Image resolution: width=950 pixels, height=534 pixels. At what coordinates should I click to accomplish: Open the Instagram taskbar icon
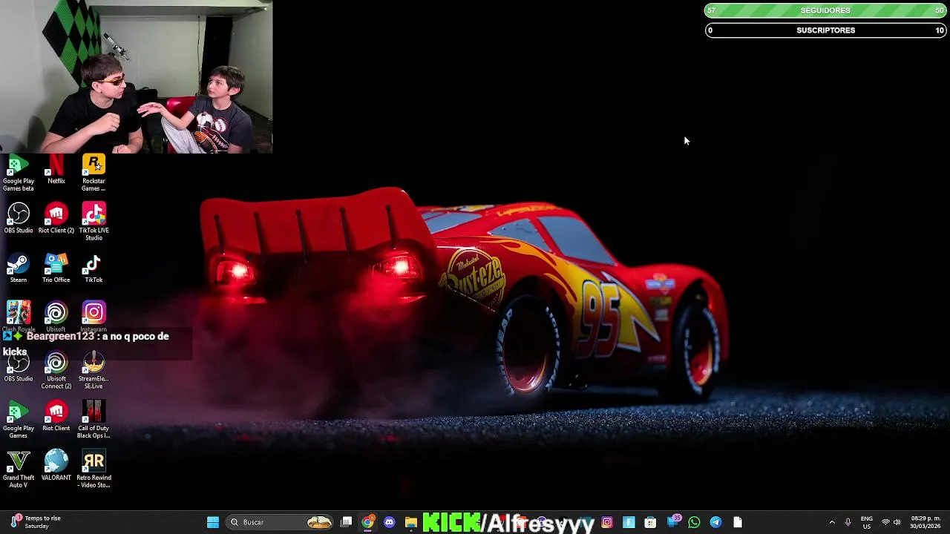pyautogui.click(x=607, y=522)
